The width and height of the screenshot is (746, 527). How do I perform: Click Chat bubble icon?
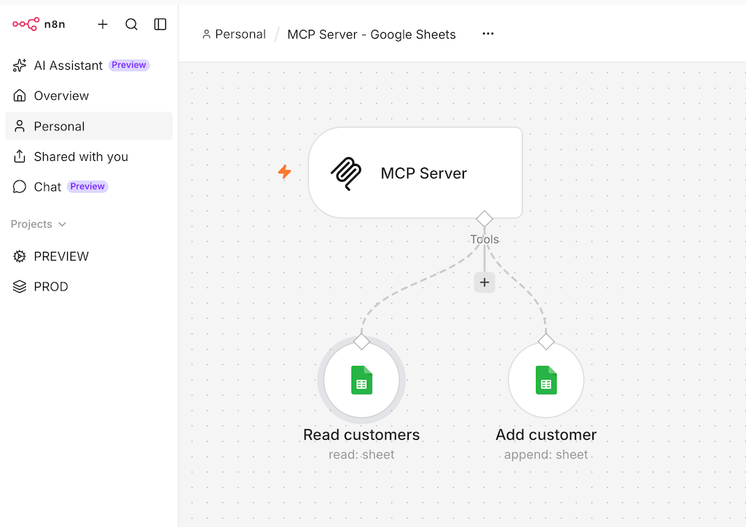(20, 187)
